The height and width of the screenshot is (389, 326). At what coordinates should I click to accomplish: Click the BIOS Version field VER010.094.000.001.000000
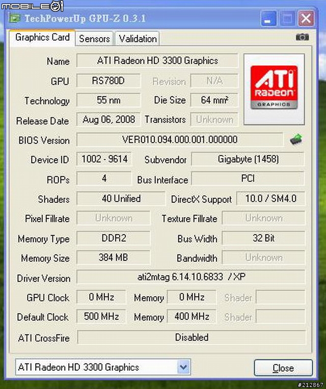pyautogui.click(x=180, y=139)
